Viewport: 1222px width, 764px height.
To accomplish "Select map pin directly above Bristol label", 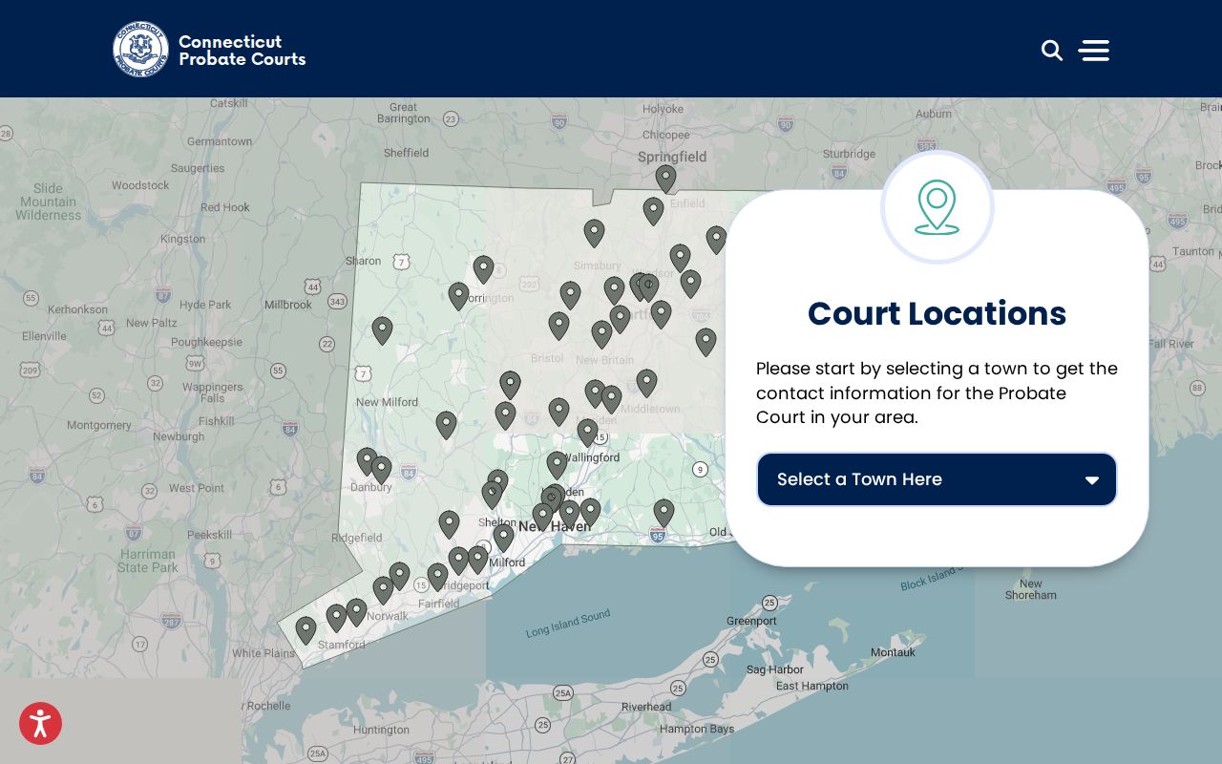I will coord(558,326).
